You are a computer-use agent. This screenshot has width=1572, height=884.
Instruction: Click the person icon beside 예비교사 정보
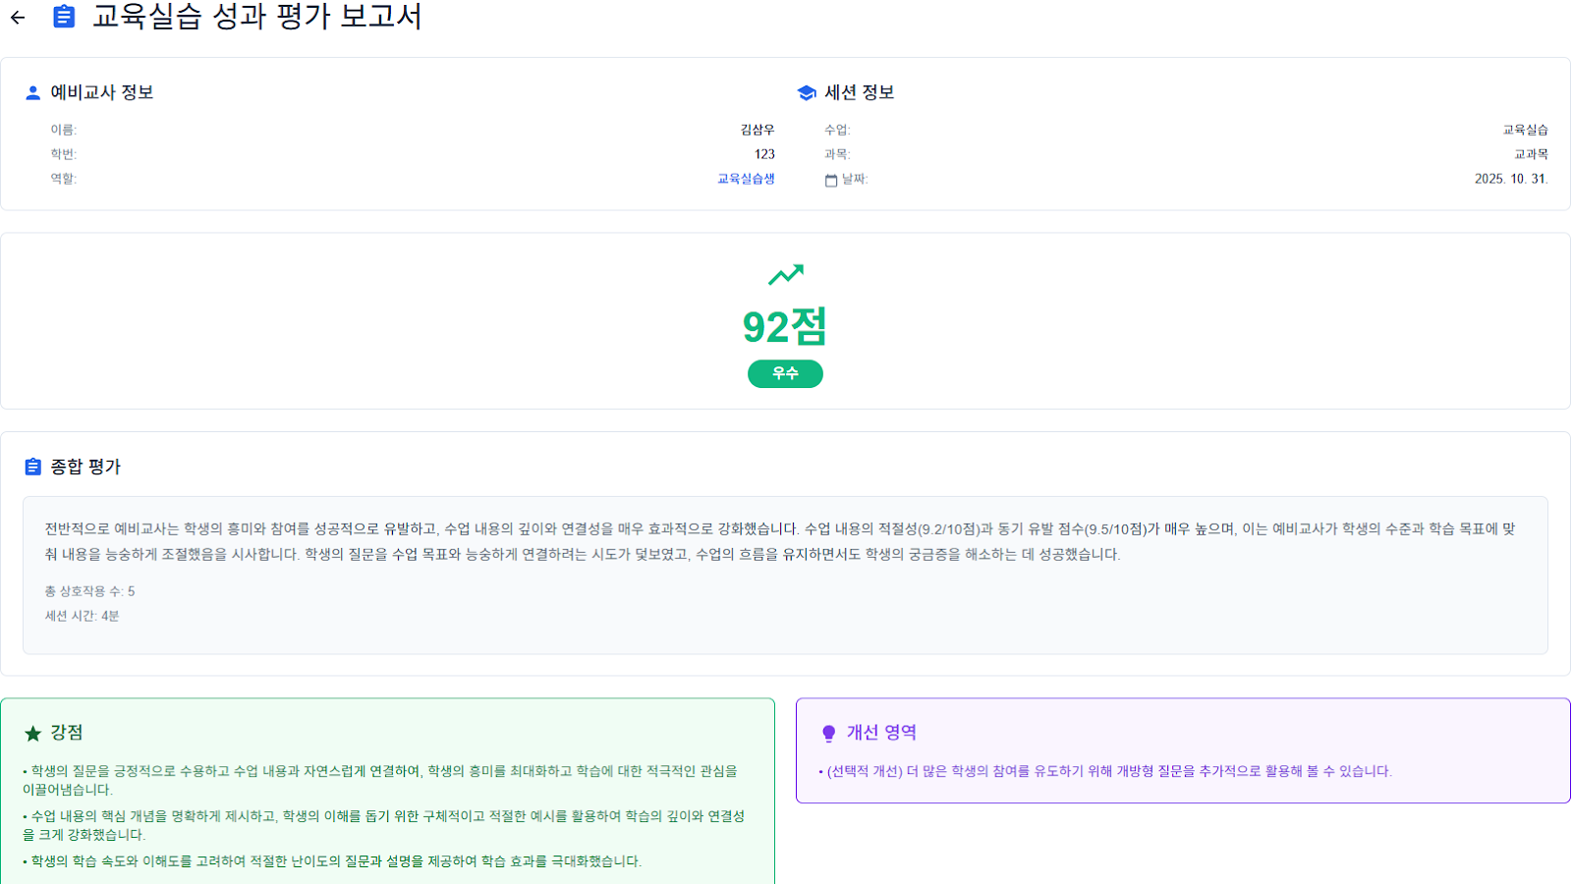tap(32, 92)
